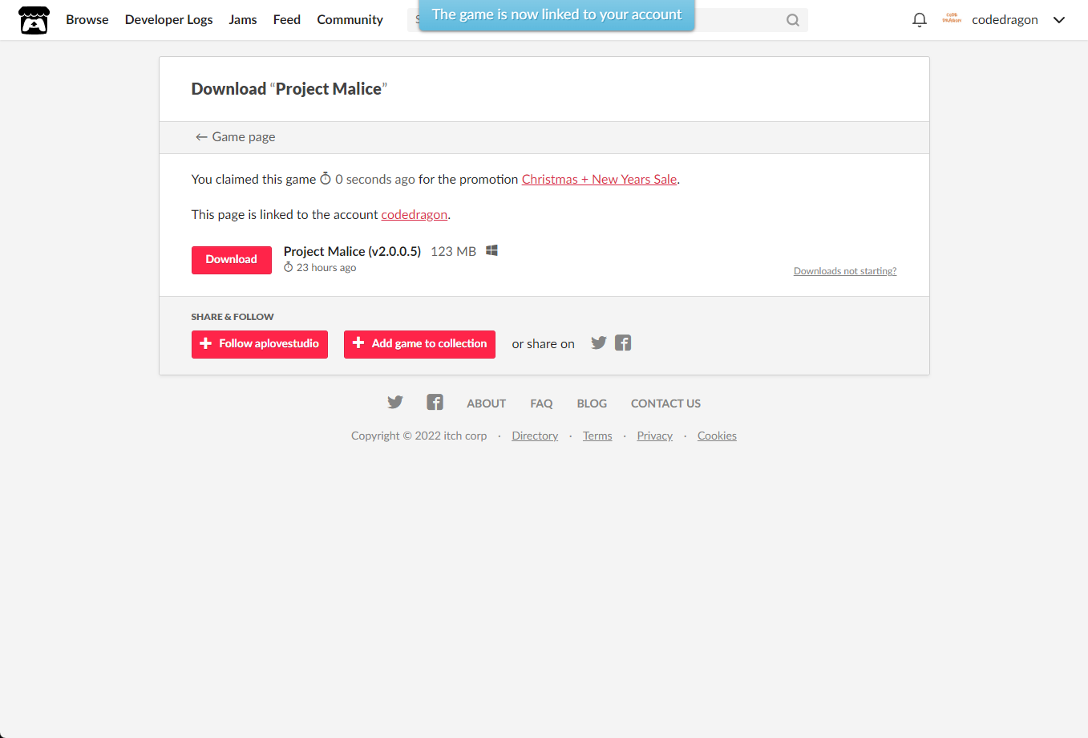Follow aplovestudio
Screen dimensions: 1088x738
tap(260, 344)
